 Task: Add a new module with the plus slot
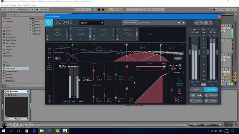pos(150,35)
